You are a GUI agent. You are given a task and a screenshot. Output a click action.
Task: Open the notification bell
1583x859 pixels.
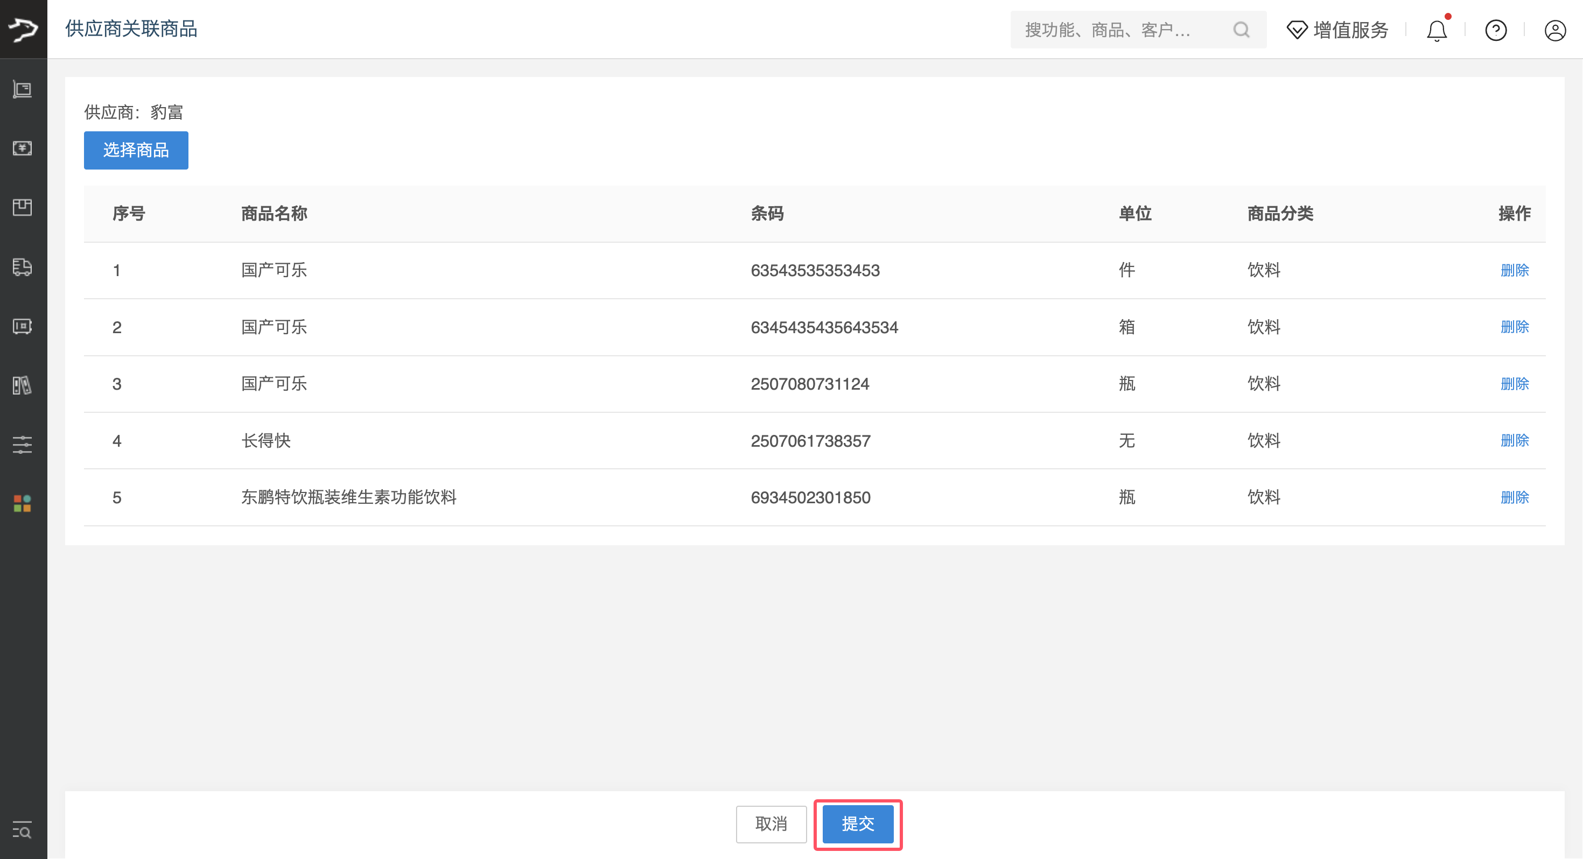(x=1437, y=30)
